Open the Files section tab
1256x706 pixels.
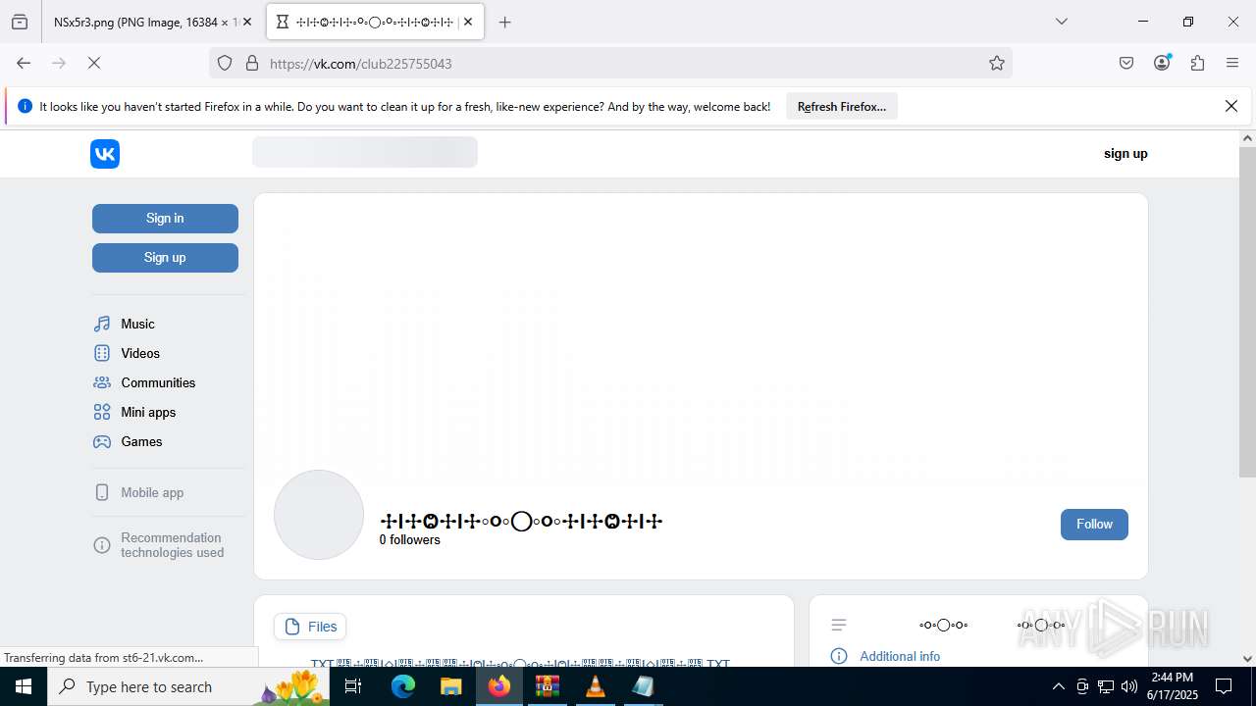[310, 627]
